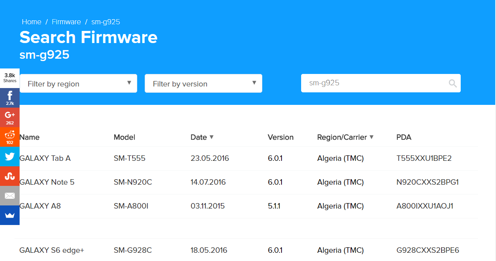Viewport: 496px width, 261px height.
Task: Send page by email icon
Action: 10,196
